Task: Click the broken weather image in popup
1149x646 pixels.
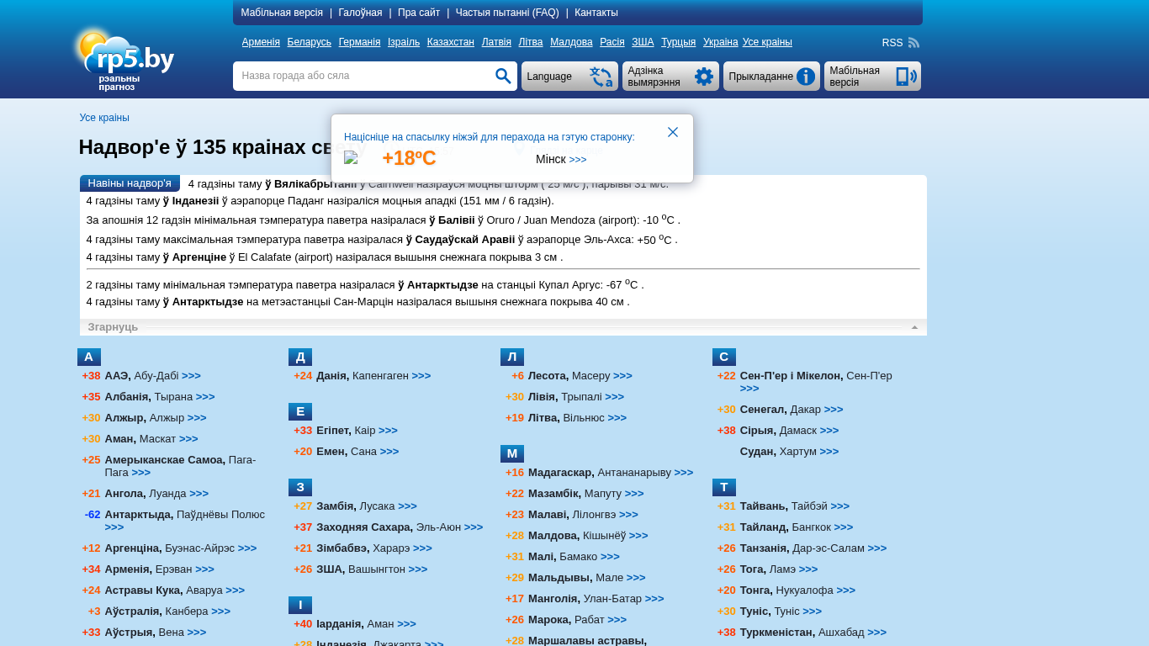Action: coord(352,158)
